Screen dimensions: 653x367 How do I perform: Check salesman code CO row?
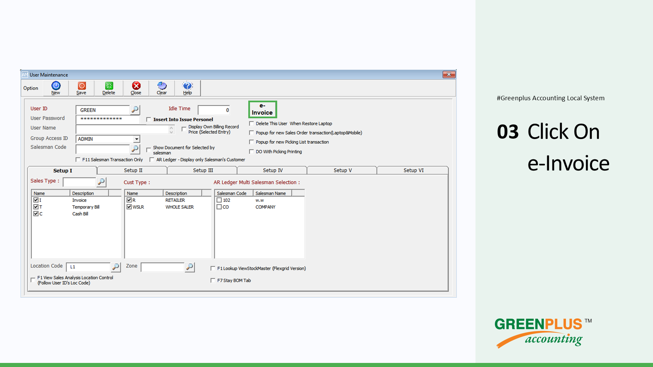[x=219, y=207]
